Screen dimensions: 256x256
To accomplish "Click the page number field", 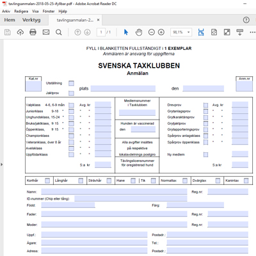I will 101,32.
